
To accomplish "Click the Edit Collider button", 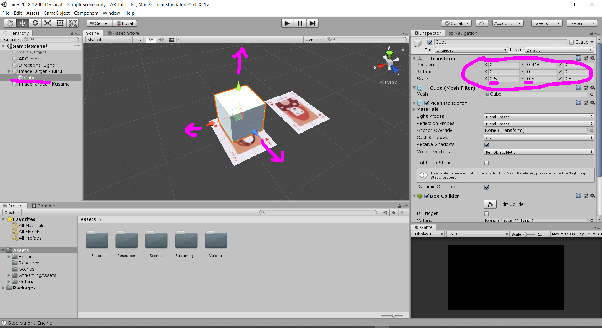I will tap(490, 204).
